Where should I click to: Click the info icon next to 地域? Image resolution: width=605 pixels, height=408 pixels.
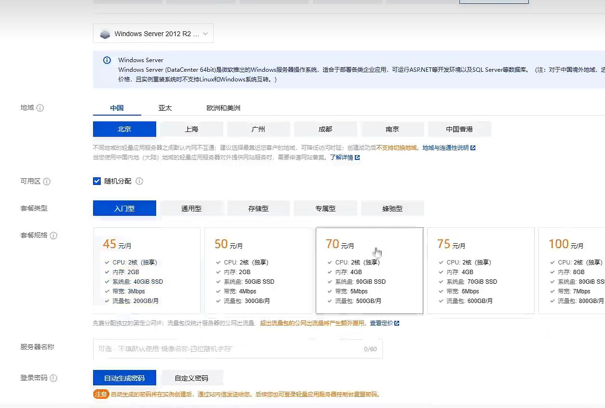coord(40,108)
